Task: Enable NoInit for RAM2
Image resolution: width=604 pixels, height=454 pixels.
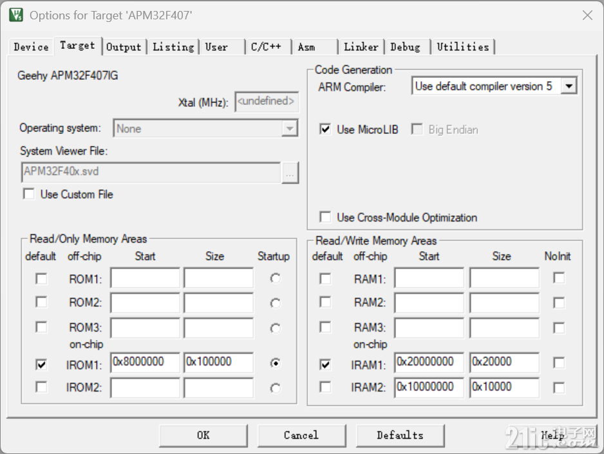Action: click(x=558, y=303)
